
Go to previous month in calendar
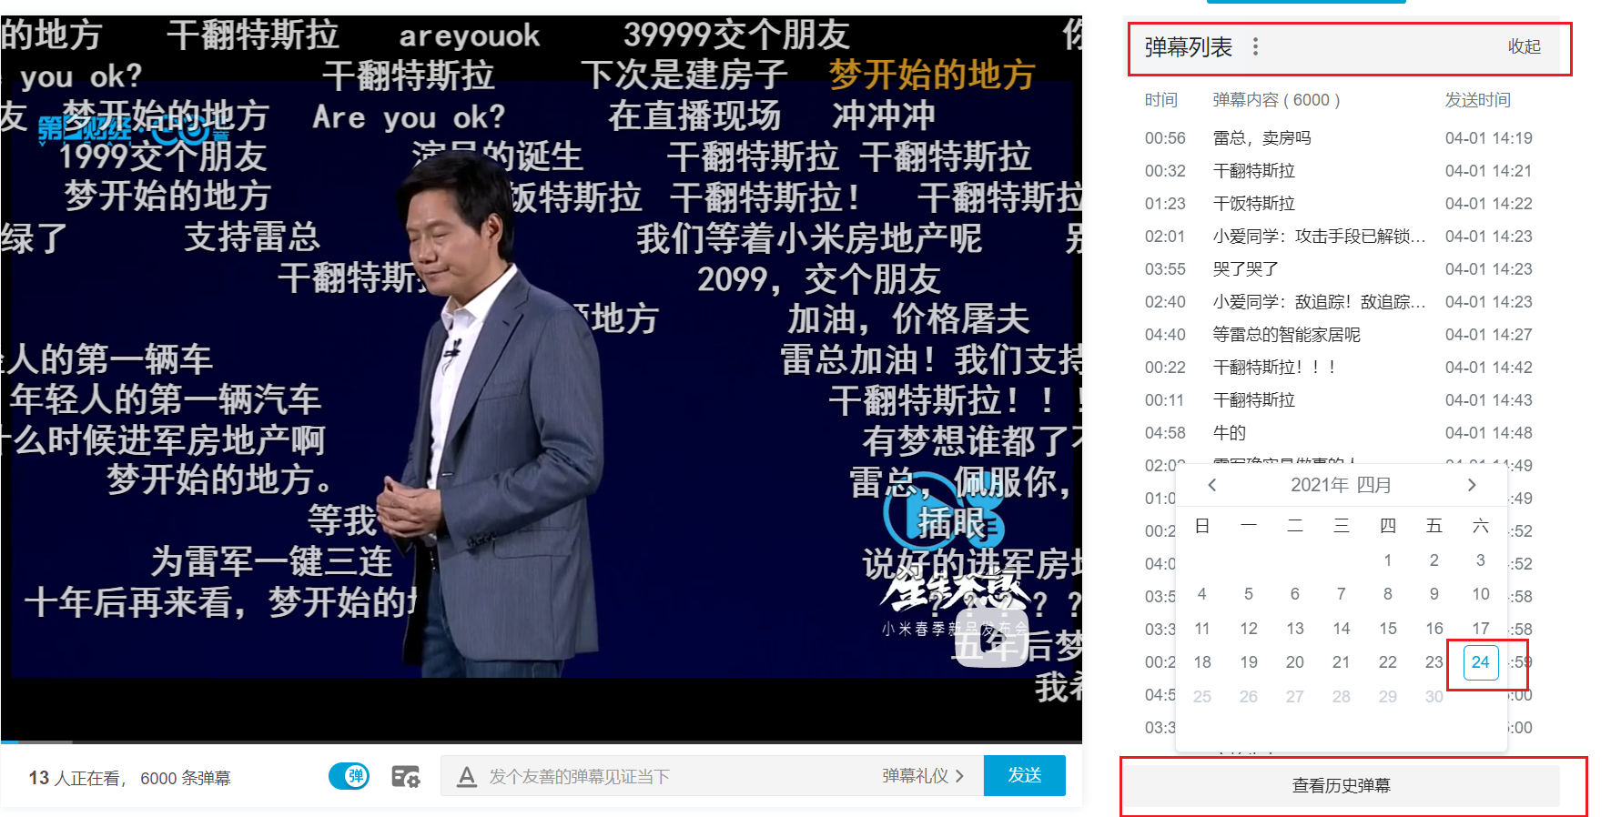click(1211, 485)
